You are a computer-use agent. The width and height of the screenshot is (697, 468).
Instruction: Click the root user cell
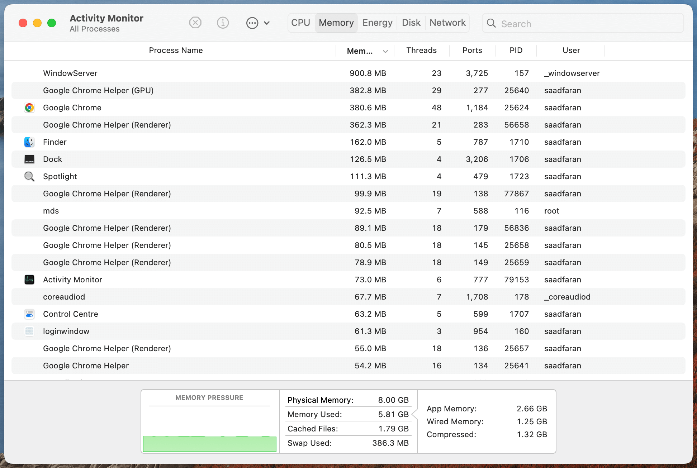tap(551, 211)
